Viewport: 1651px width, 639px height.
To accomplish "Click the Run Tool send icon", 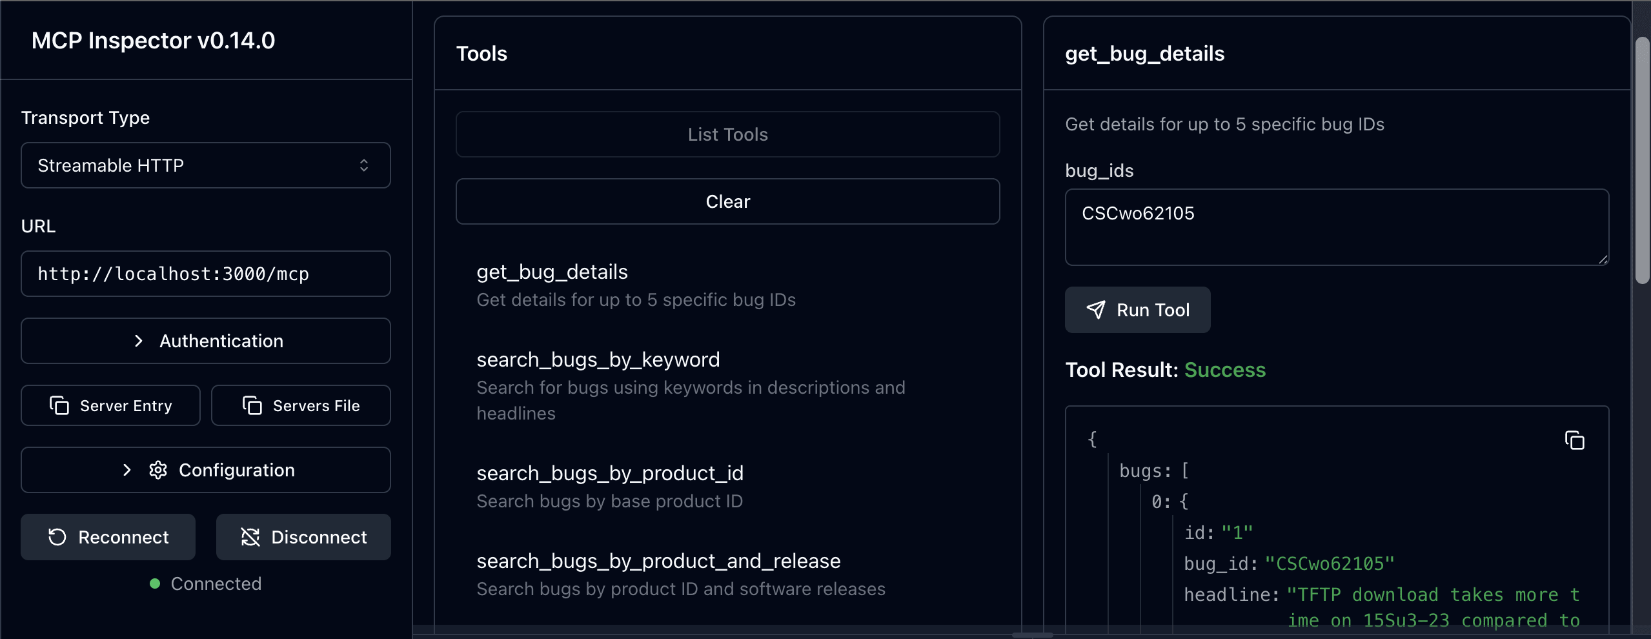I will (x=1096, y=310).
